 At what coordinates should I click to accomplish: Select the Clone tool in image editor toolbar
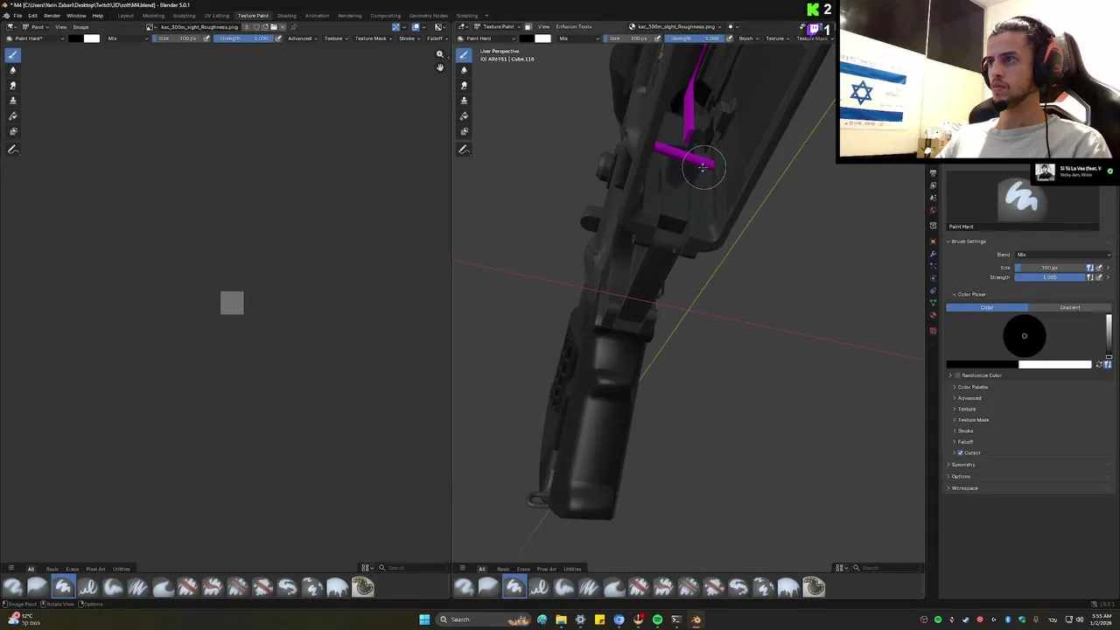12,101
